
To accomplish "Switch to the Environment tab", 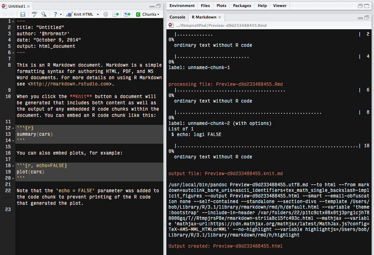I will 182,6.
